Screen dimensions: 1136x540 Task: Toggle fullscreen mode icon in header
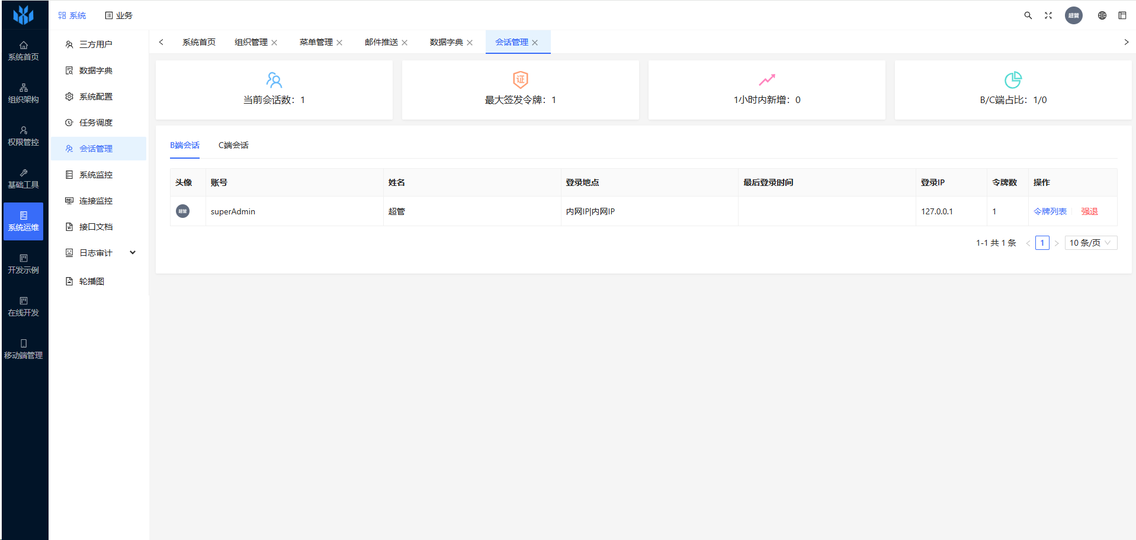(1048, 15)
